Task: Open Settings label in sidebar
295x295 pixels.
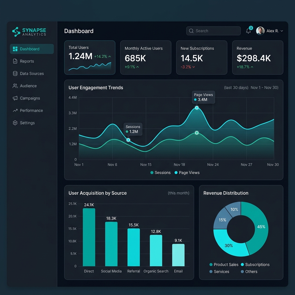Action: (x=27, y=123)
